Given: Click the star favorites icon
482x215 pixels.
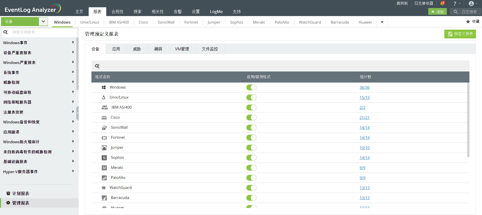Looking at the screenshot, I should point(468,22).
